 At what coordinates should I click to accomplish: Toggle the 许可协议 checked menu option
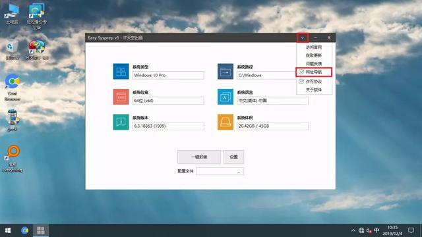click(314, 82)
